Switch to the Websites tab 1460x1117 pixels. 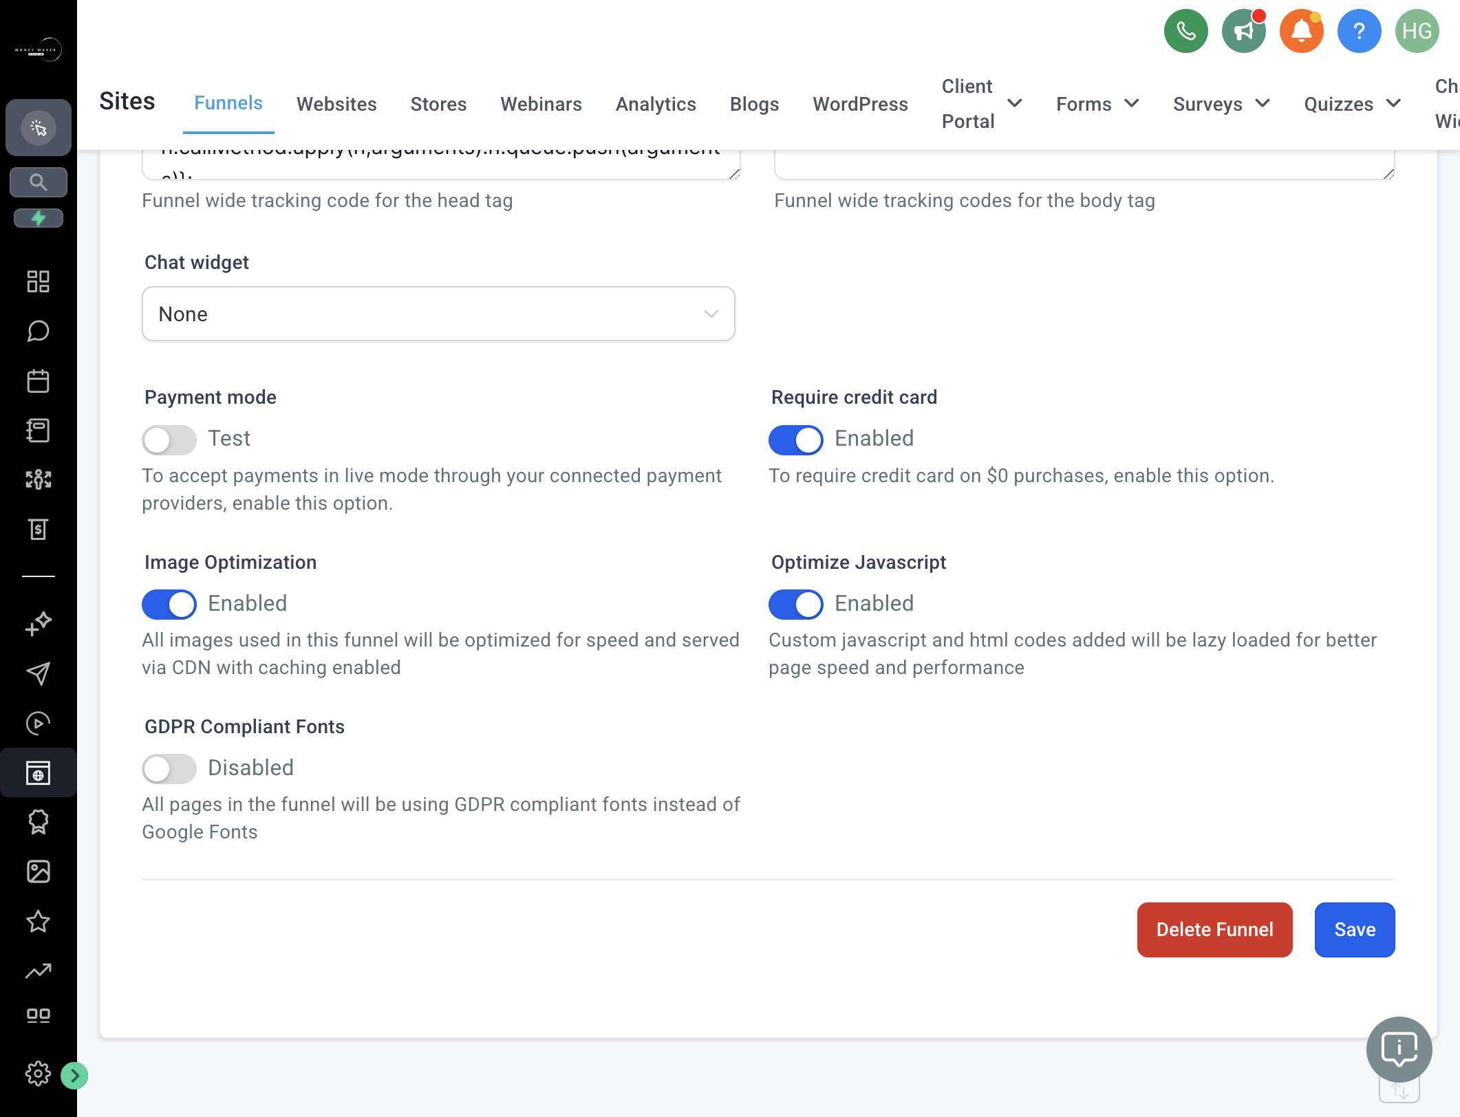tap(336, 104)
